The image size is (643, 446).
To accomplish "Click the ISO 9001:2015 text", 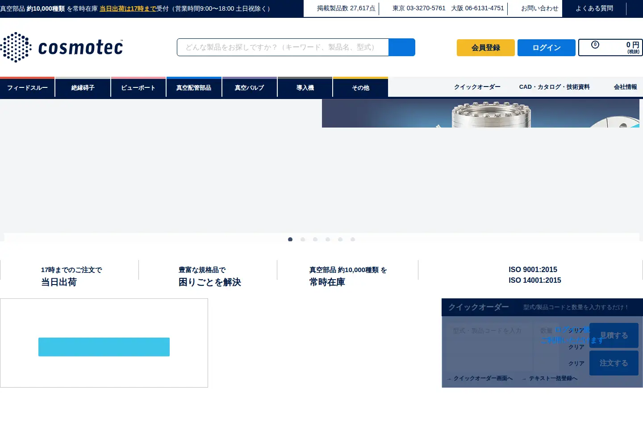I will click(x=533, y=269).
